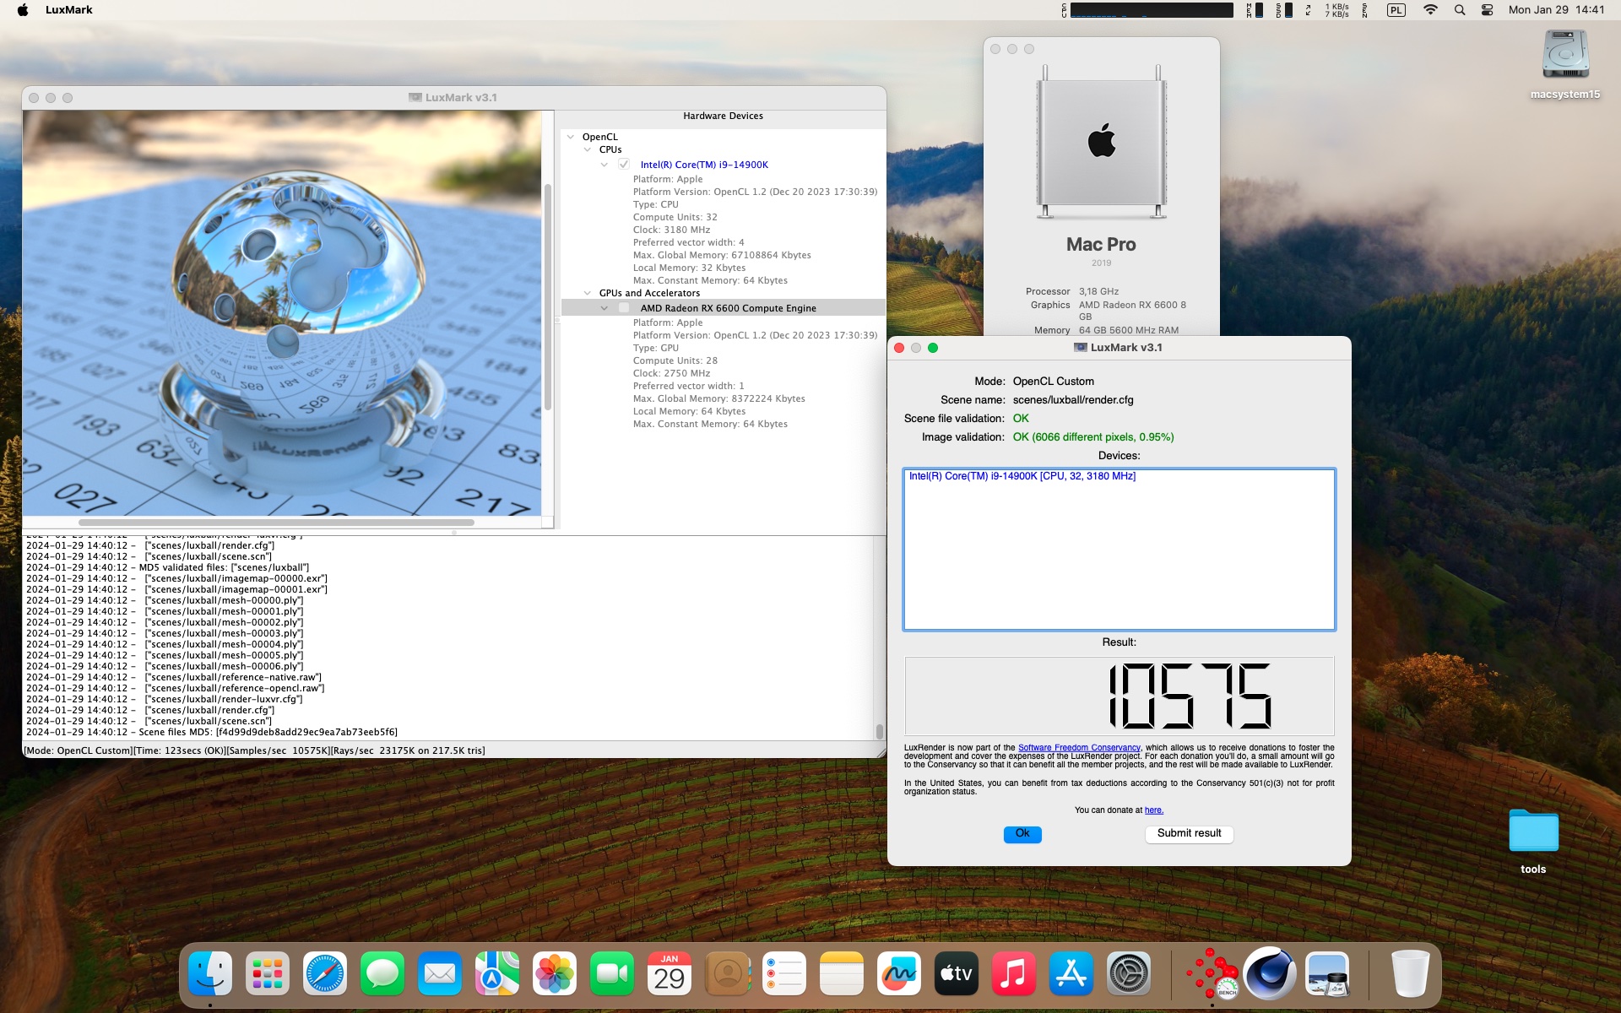1621x1013 pixels.
Task: Uncheck the Intel Core i9-14900K device checkbox
Action: coord(623,165)
